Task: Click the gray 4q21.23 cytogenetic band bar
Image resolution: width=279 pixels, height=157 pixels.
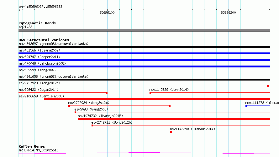Action: click(x=144, y=30)
